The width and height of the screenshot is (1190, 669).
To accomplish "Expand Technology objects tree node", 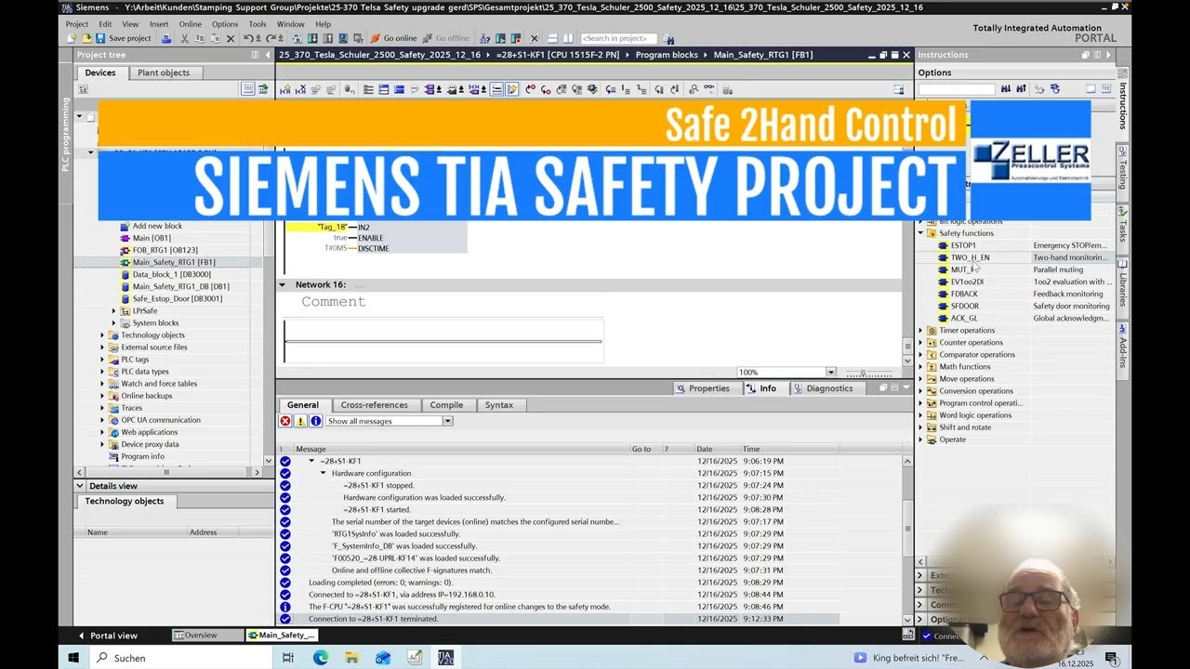I will point(102,335).
